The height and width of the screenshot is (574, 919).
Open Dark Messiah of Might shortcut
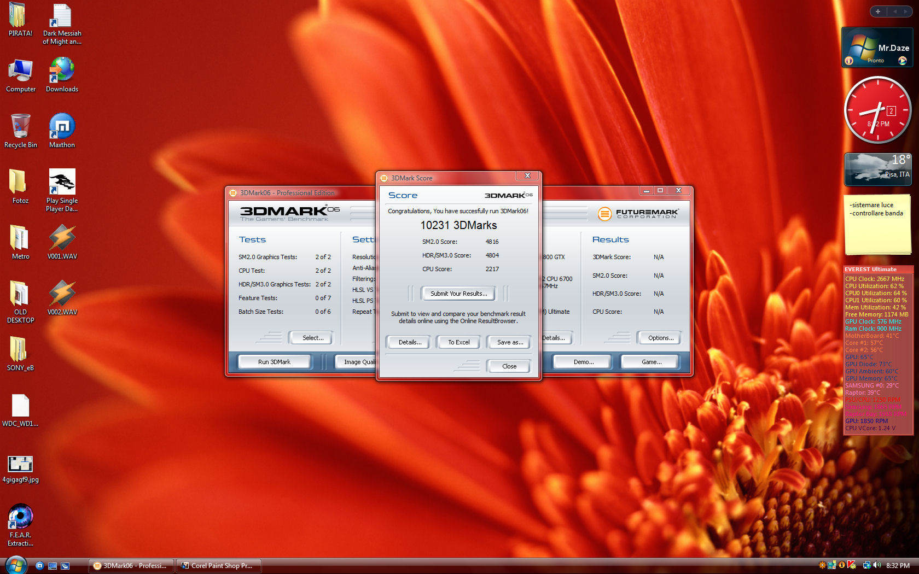[62, 23]
